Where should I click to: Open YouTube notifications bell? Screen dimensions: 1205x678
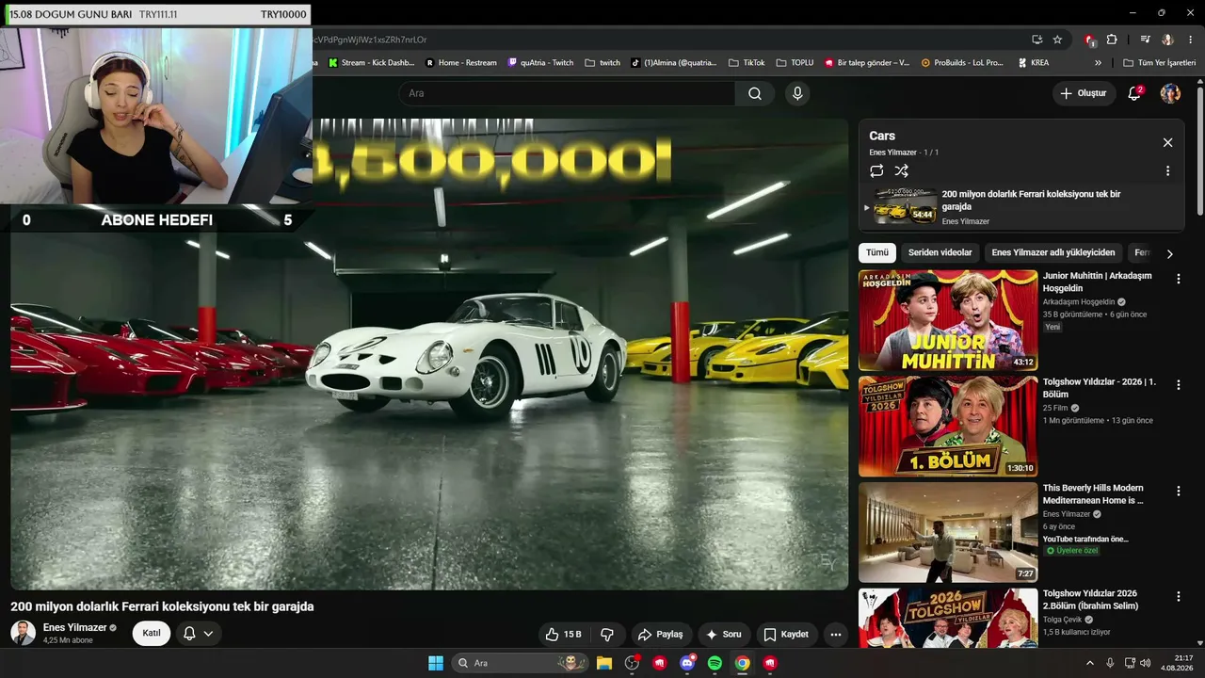1134,93
